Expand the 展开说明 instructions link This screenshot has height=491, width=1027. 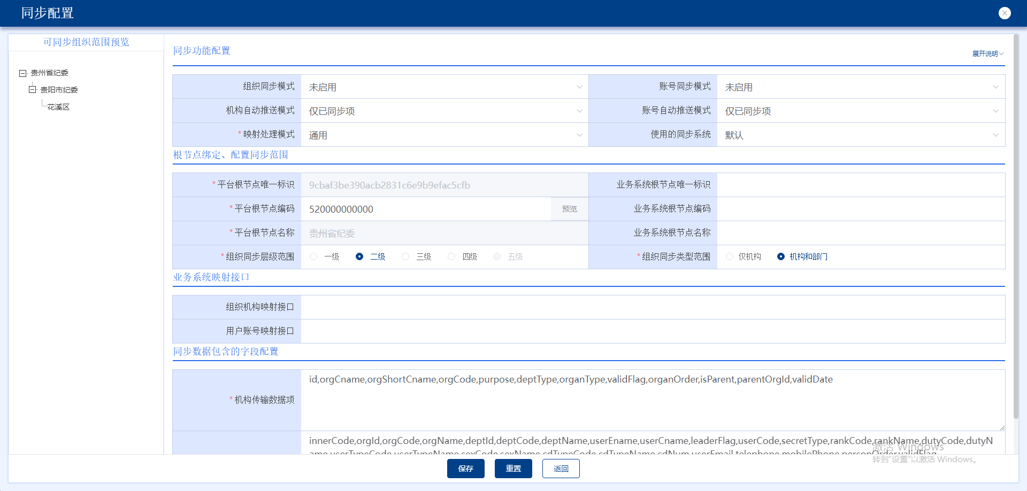pos(987,53)
